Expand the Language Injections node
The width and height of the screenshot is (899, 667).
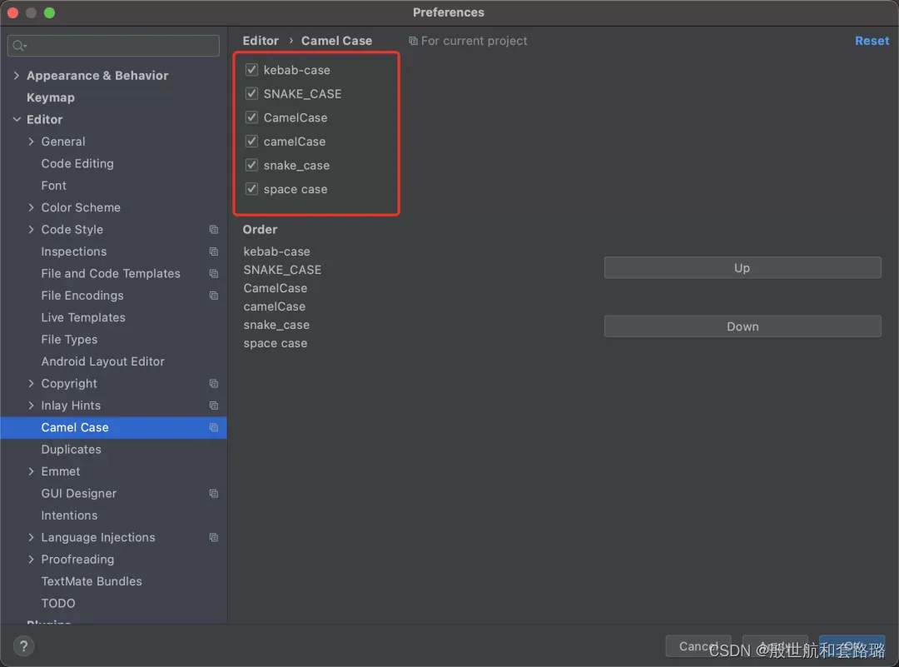tap(31, 537)
